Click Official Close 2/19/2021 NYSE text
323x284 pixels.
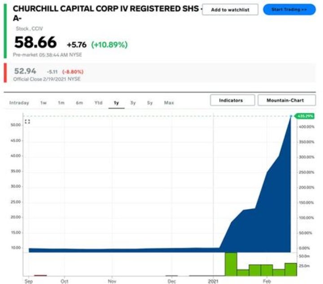coord(47,79)
